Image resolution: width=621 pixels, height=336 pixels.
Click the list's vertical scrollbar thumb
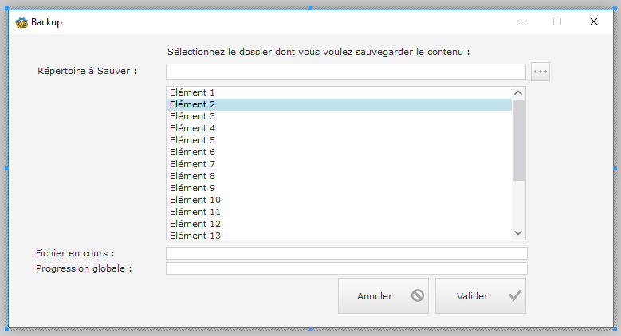[x=518, y=139]
